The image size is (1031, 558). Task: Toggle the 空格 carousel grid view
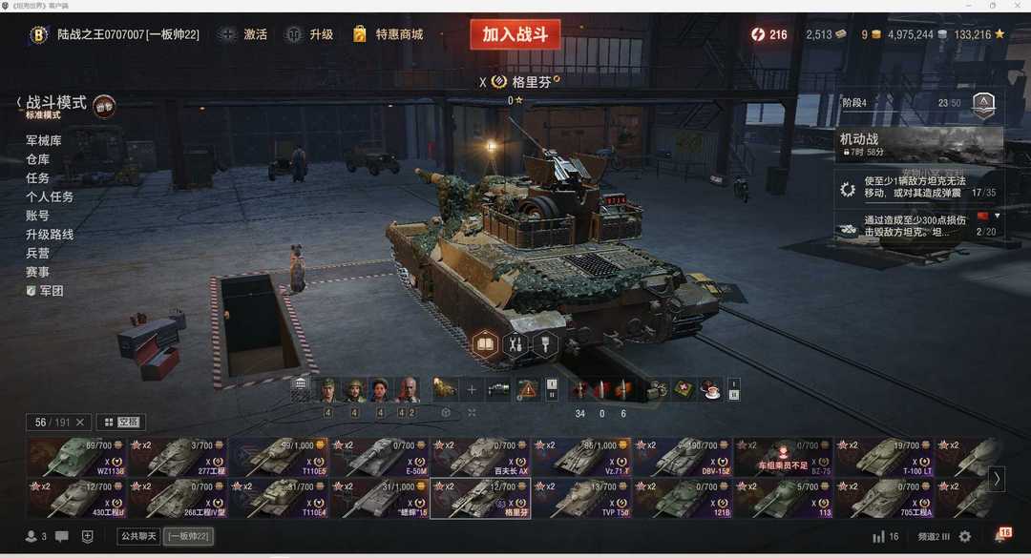[x=121, y=422]
